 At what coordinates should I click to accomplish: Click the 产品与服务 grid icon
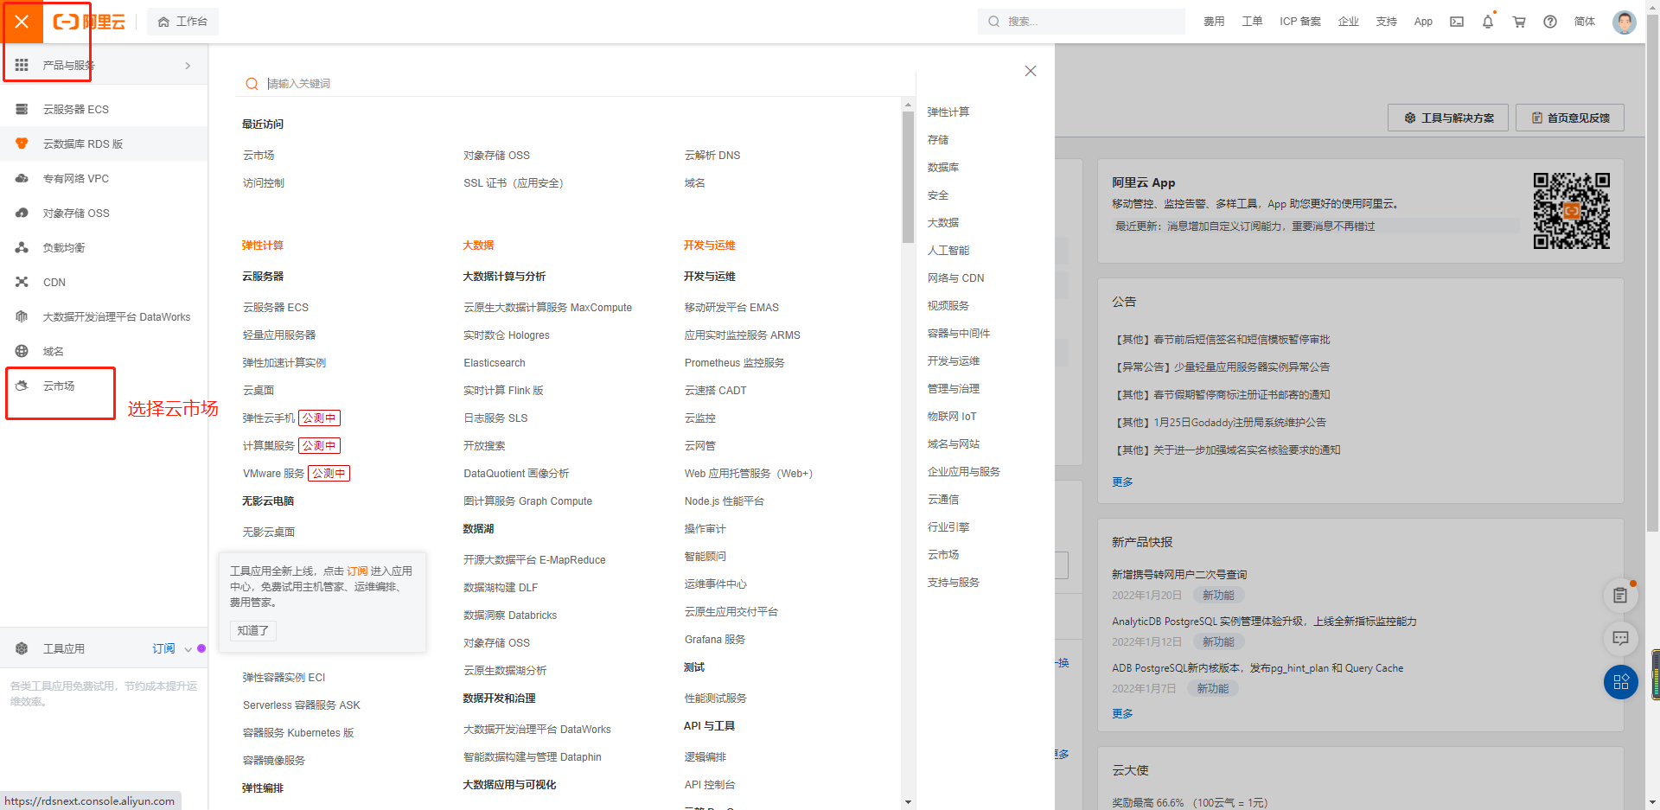tap(22, 65)
